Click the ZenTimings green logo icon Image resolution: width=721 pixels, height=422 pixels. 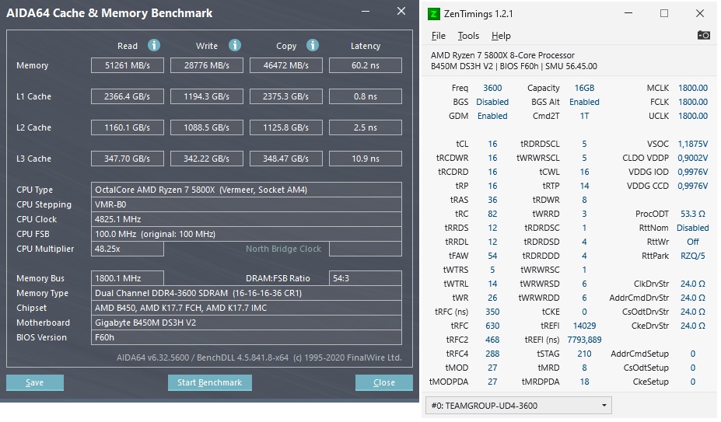pyautogui.click(x=436, y=13)
